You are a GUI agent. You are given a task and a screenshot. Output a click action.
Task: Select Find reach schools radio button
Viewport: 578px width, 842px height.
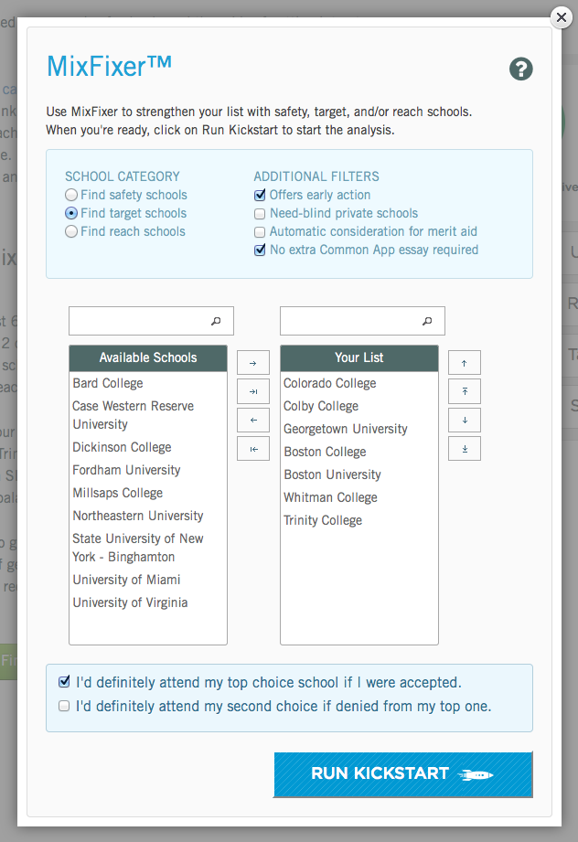click(x=71, y=231)
